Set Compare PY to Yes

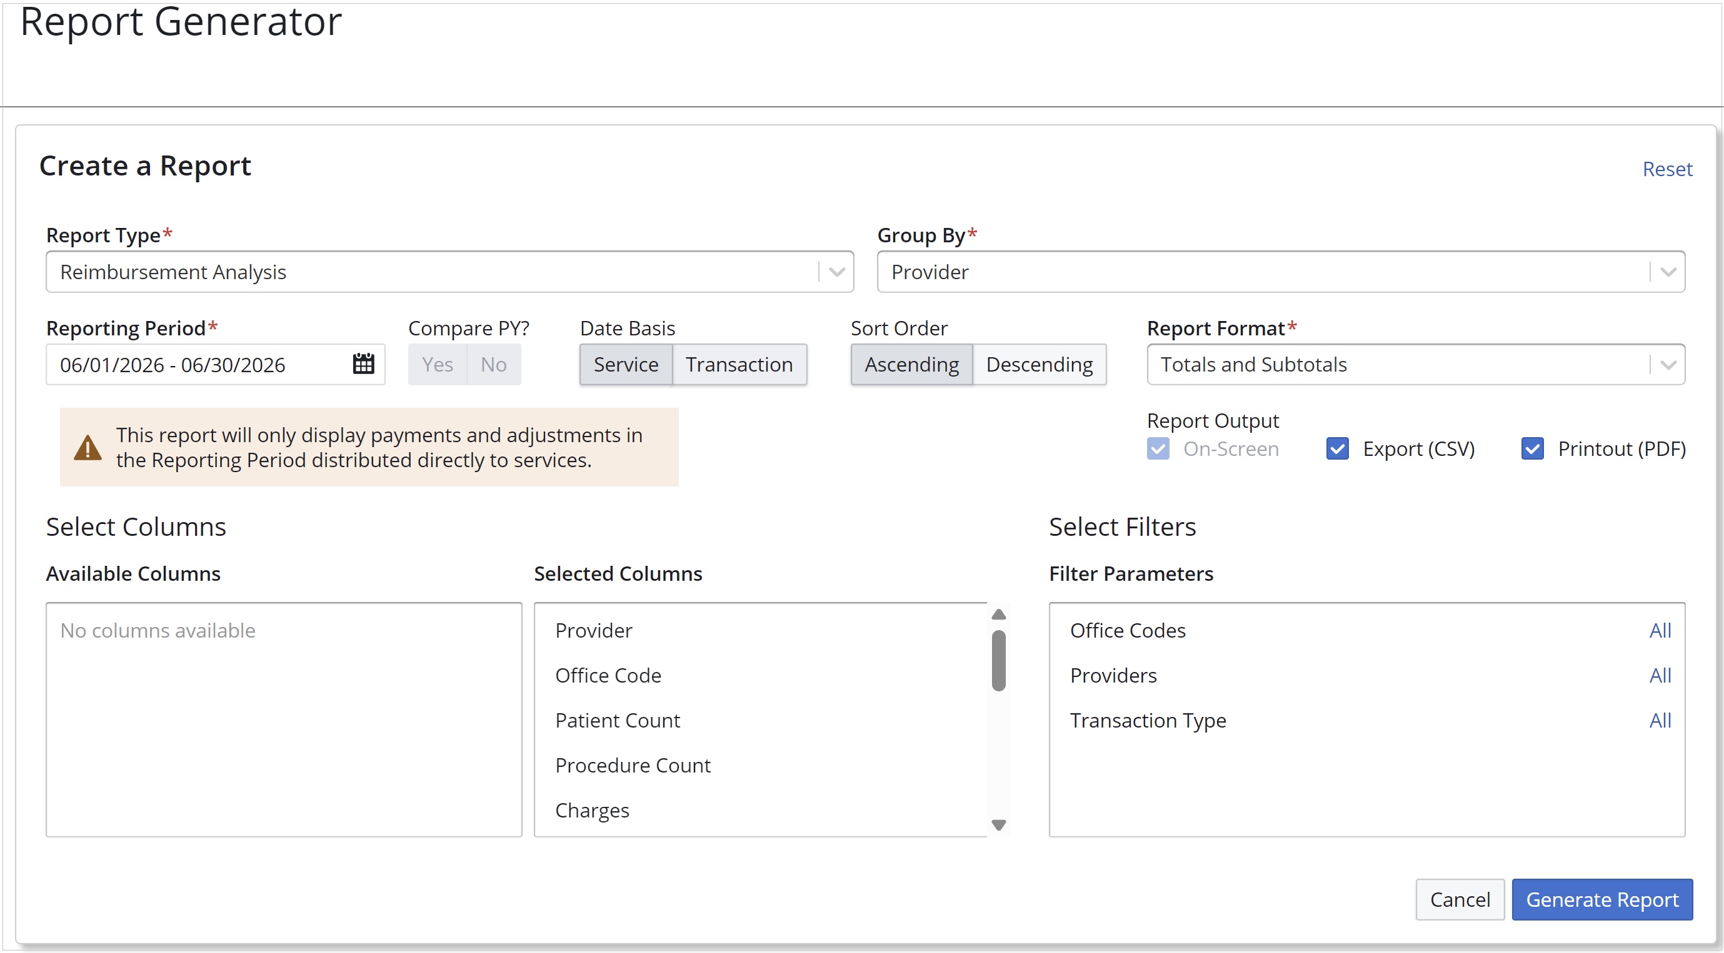(438, 365)
